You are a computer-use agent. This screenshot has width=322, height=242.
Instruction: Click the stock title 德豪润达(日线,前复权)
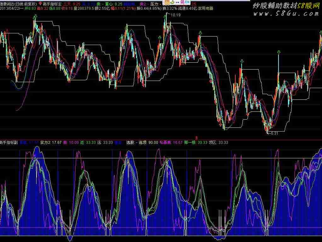click(x=19, y=4)
